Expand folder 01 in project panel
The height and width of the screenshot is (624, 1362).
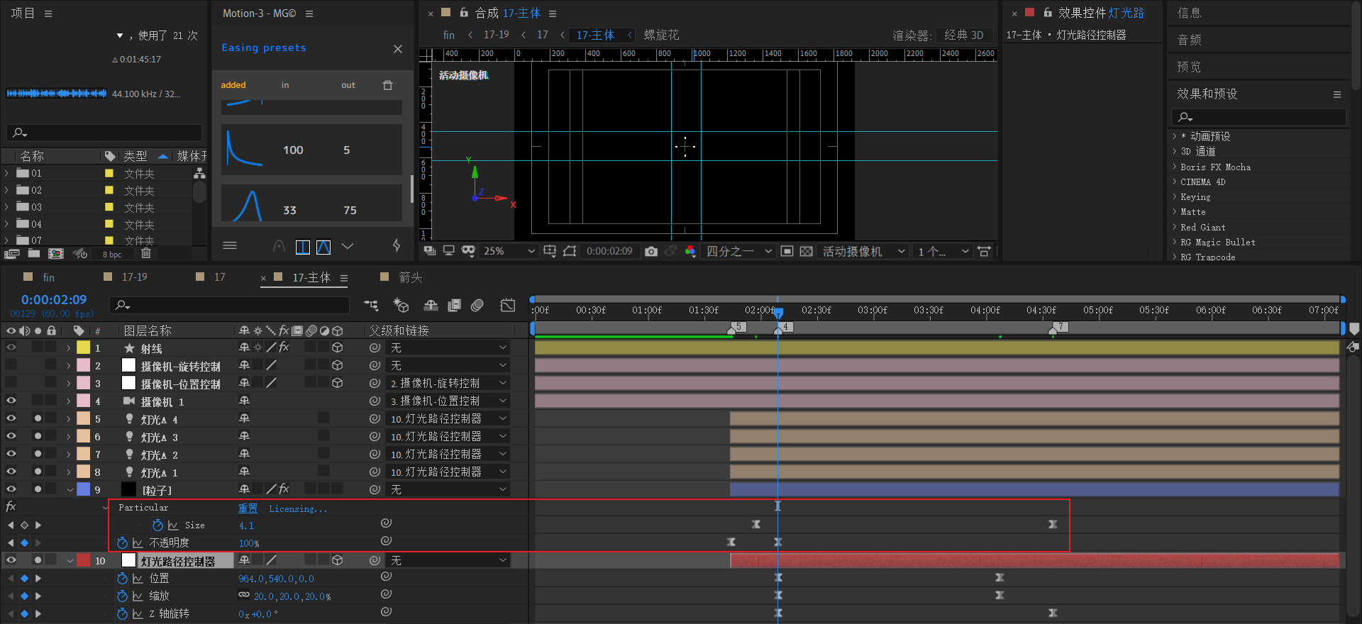7,173
